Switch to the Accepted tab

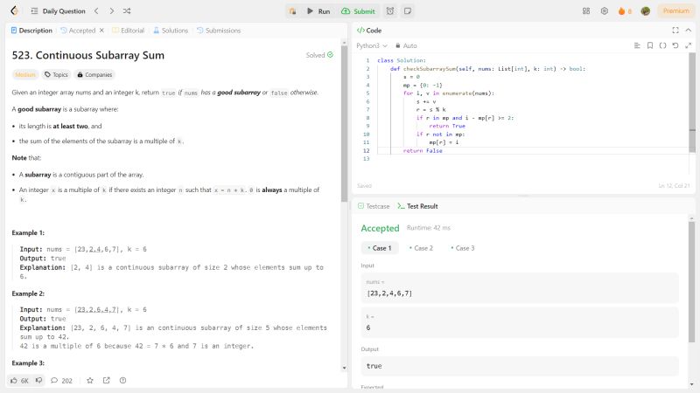(x=78, y=31)
